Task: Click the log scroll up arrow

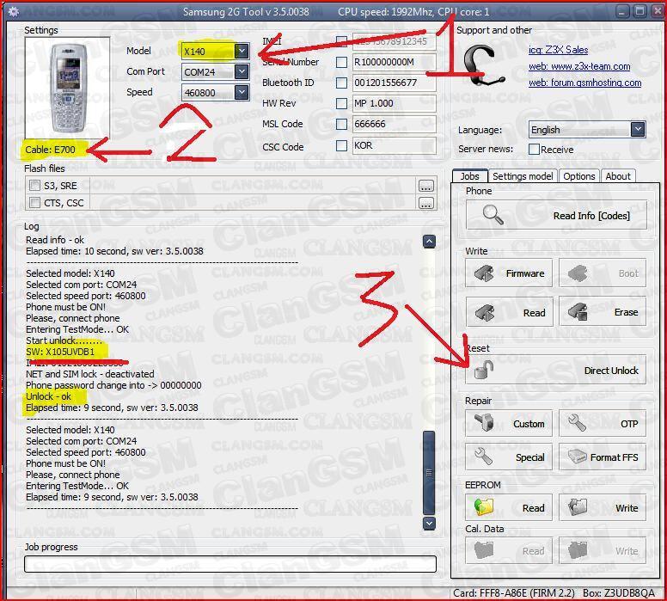Action: [x=429, y=242]
